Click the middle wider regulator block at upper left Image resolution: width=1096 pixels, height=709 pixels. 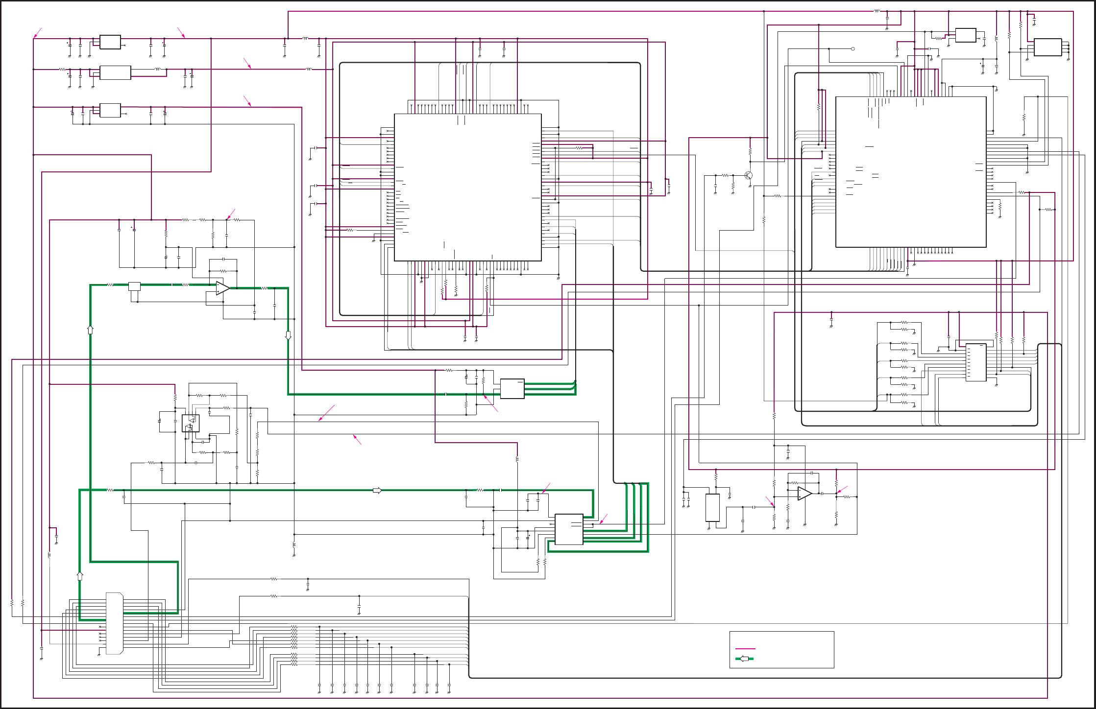[x=115, y=72]
